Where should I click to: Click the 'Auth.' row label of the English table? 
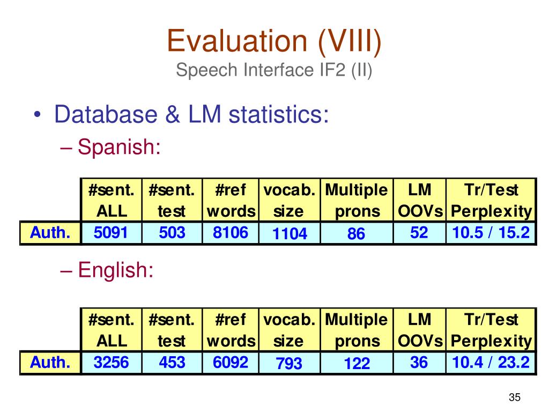pos(50,362)
